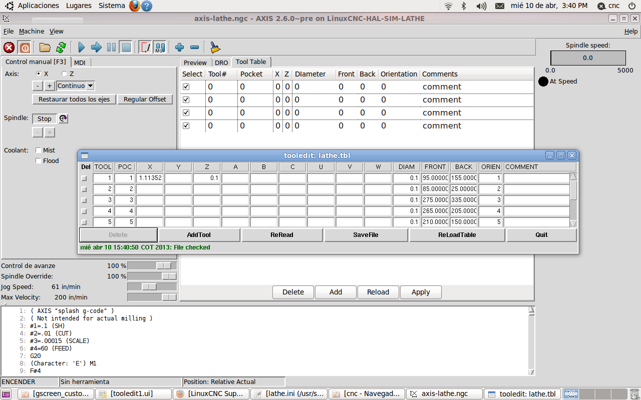Toggle the emergency stop (red X) button
Viewport: 641px width, 400px height.
pos(9,47)
